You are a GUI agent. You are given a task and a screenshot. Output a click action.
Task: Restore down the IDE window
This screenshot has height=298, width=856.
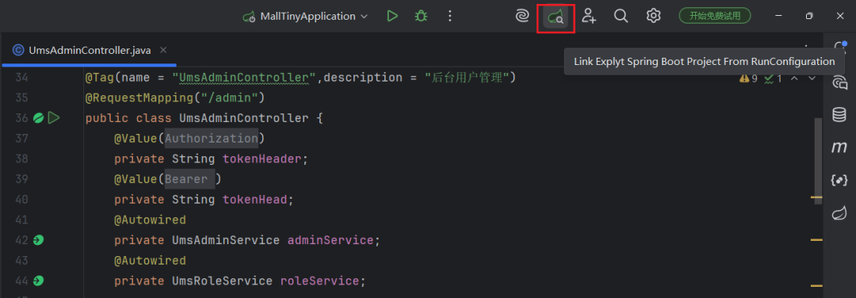(x=809, y=17)
